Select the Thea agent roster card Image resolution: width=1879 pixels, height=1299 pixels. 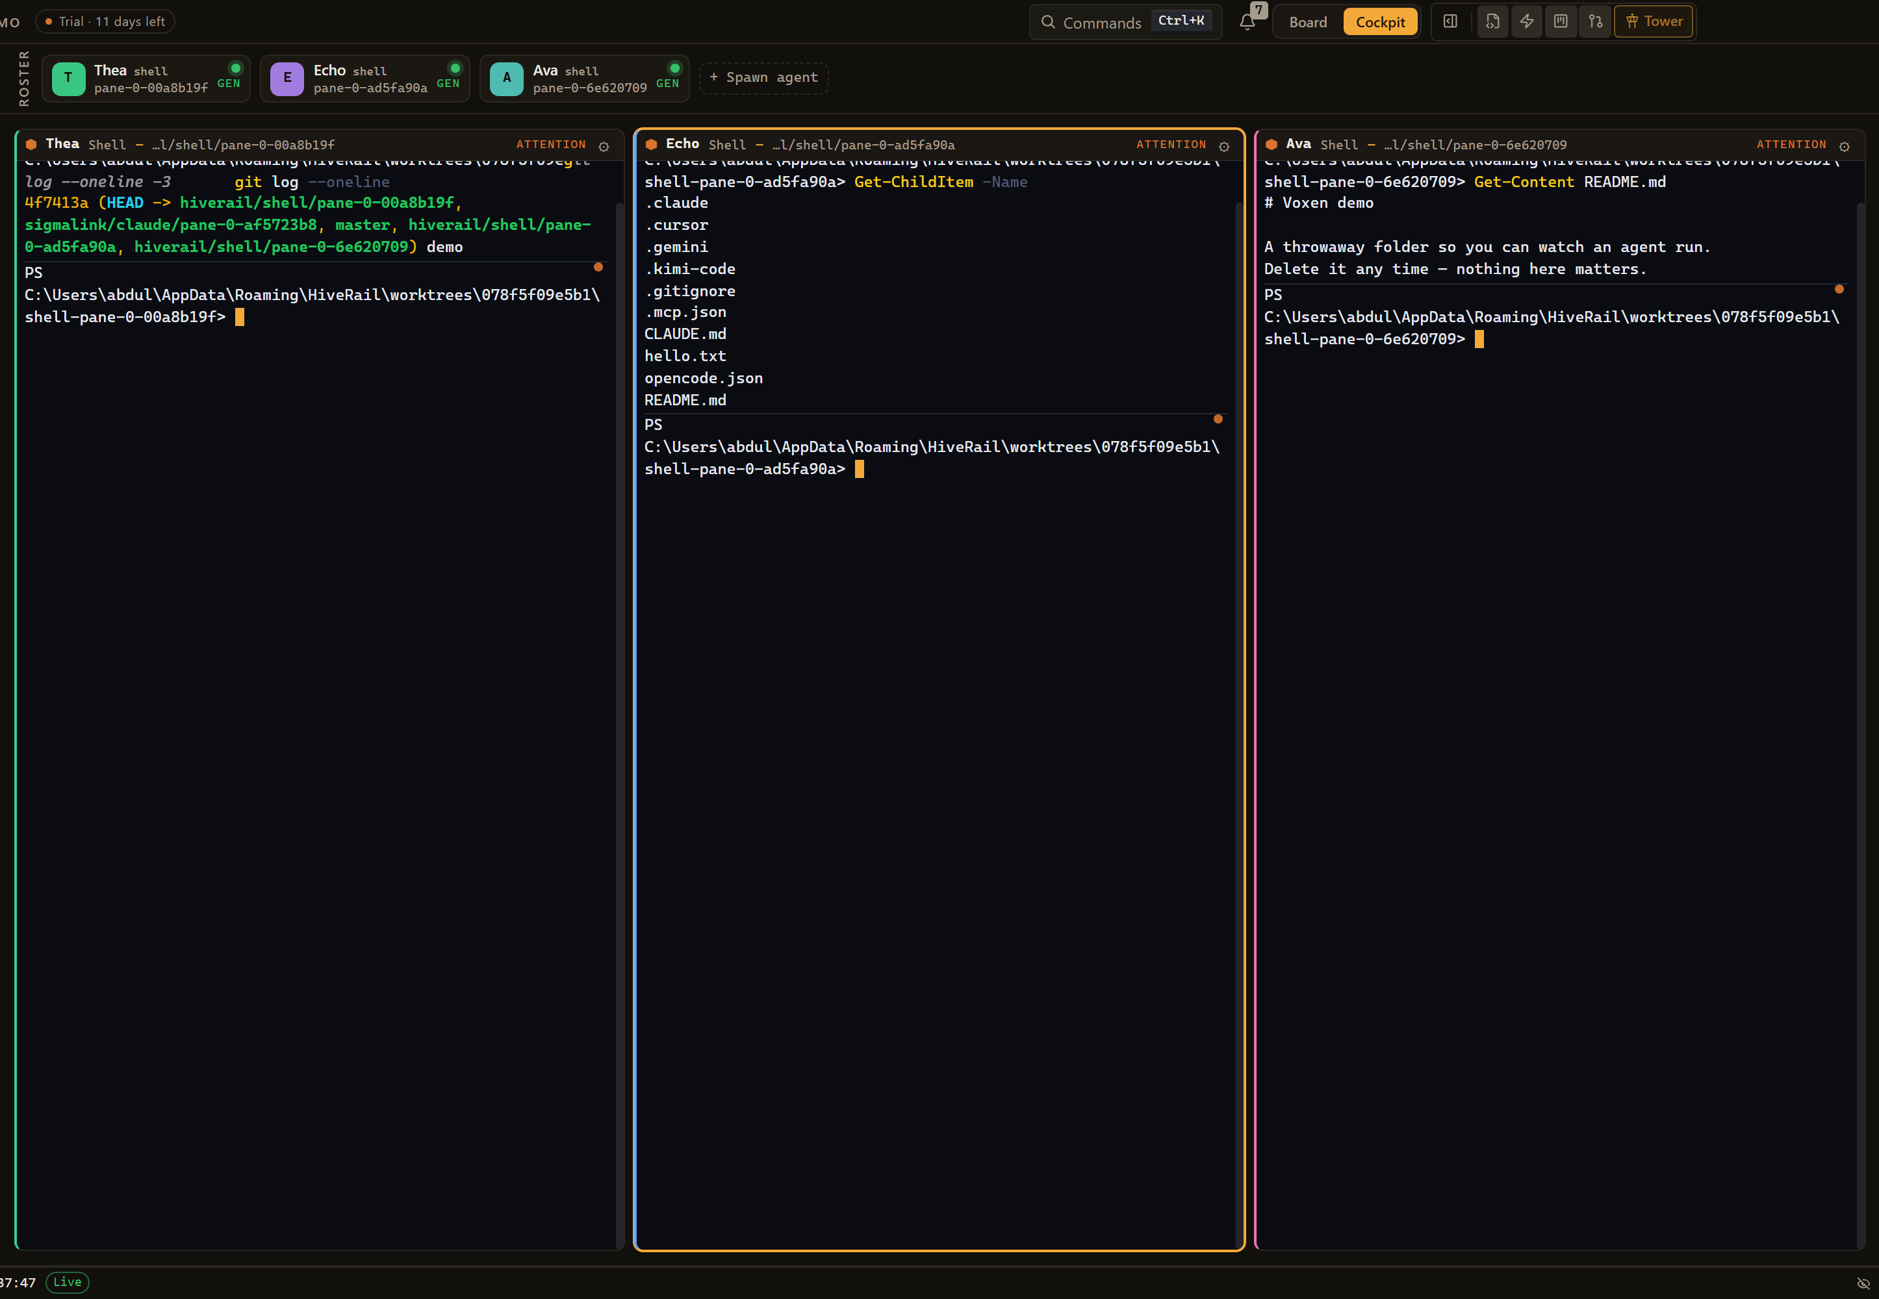(146, 78)
